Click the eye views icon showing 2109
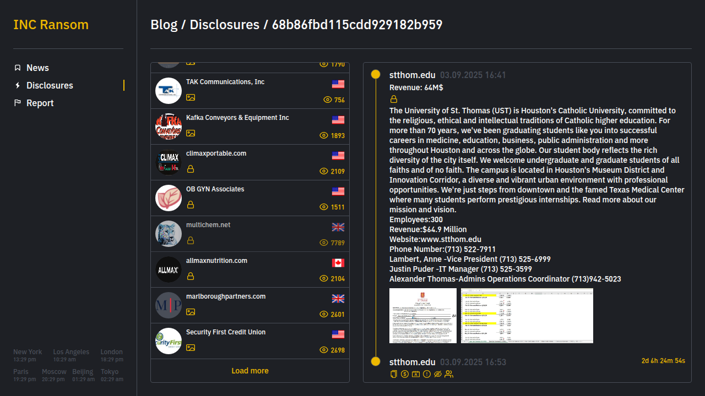 pyautogui.click(x=324, y=172)
